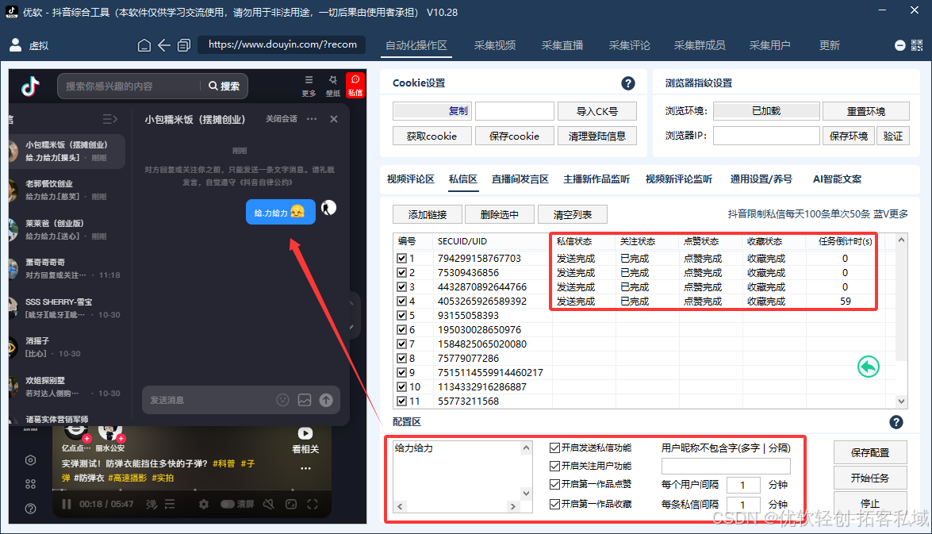
Task: Open the emoji picker in message box
Action: tap(283, 400)
